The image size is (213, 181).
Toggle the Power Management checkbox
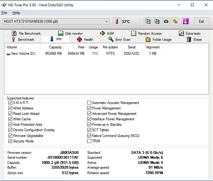(89, 108)
